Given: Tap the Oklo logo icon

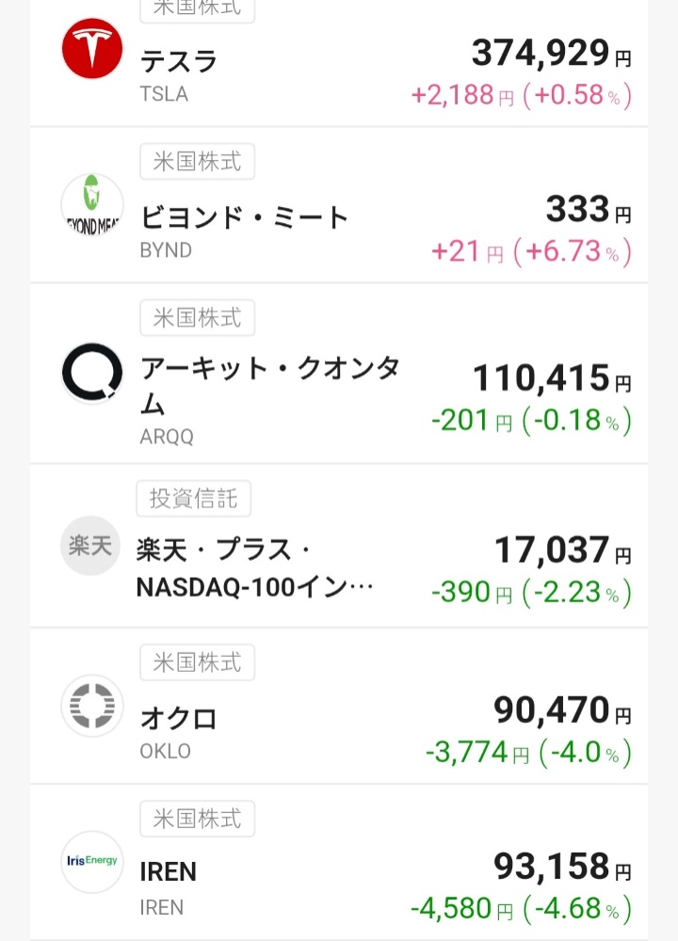Looking at the screenshot, I should [92, 706].
